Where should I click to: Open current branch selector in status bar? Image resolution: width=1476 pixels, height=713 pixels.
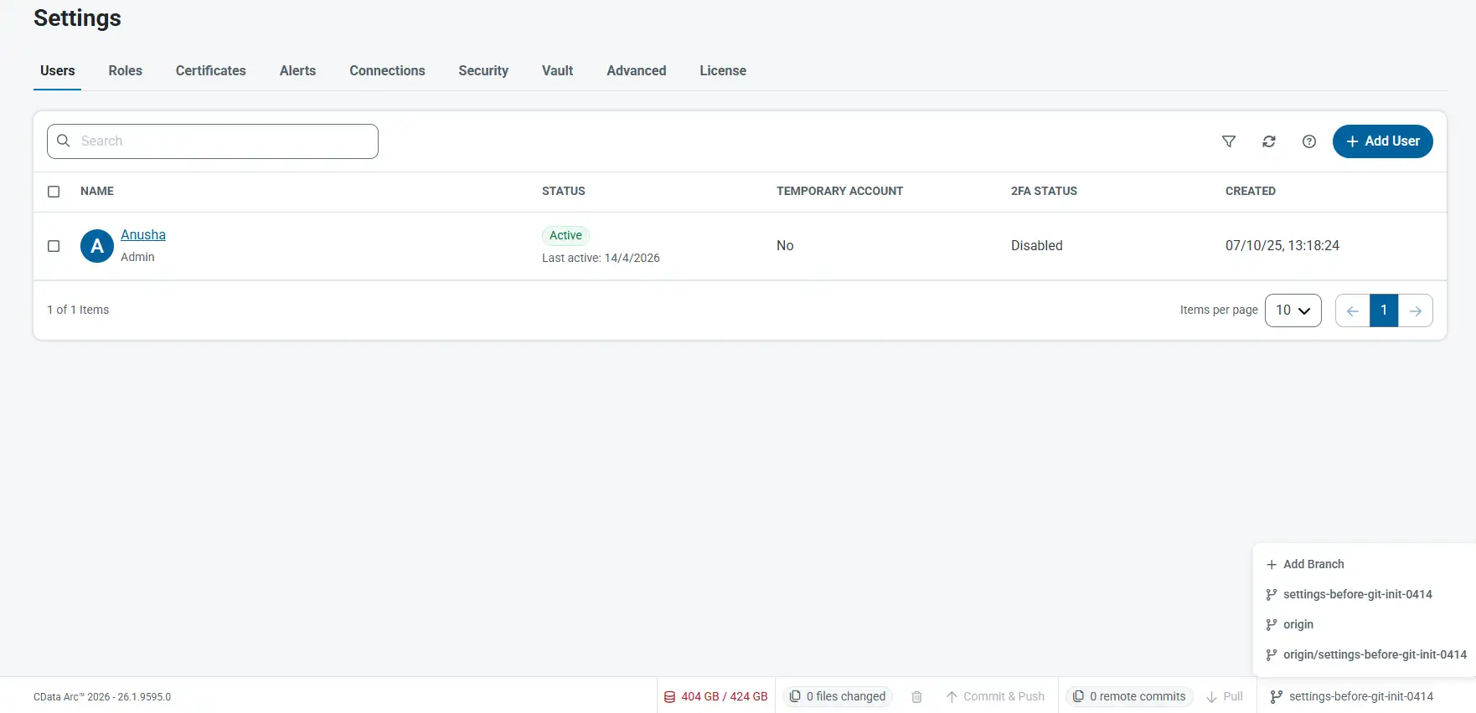tap(1352, 696)
